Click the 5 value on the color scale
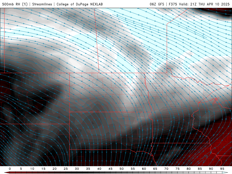This screenshot has height=174, width=232. 21,169
